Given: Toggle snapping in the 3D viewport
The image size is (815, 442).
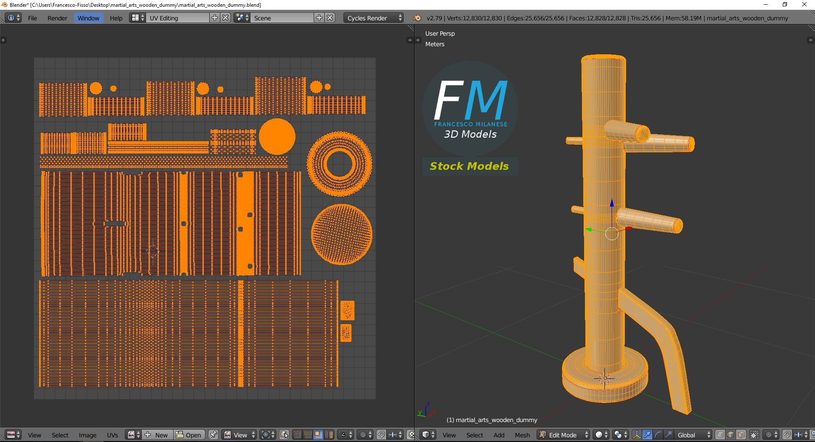Looking at the screenshot, I should (787, 435).
